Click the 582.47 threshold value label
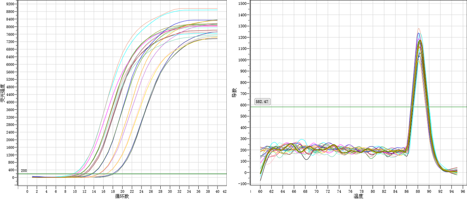Image resolution: width=467 pixels, height=199 pixels. click(262, 102)
